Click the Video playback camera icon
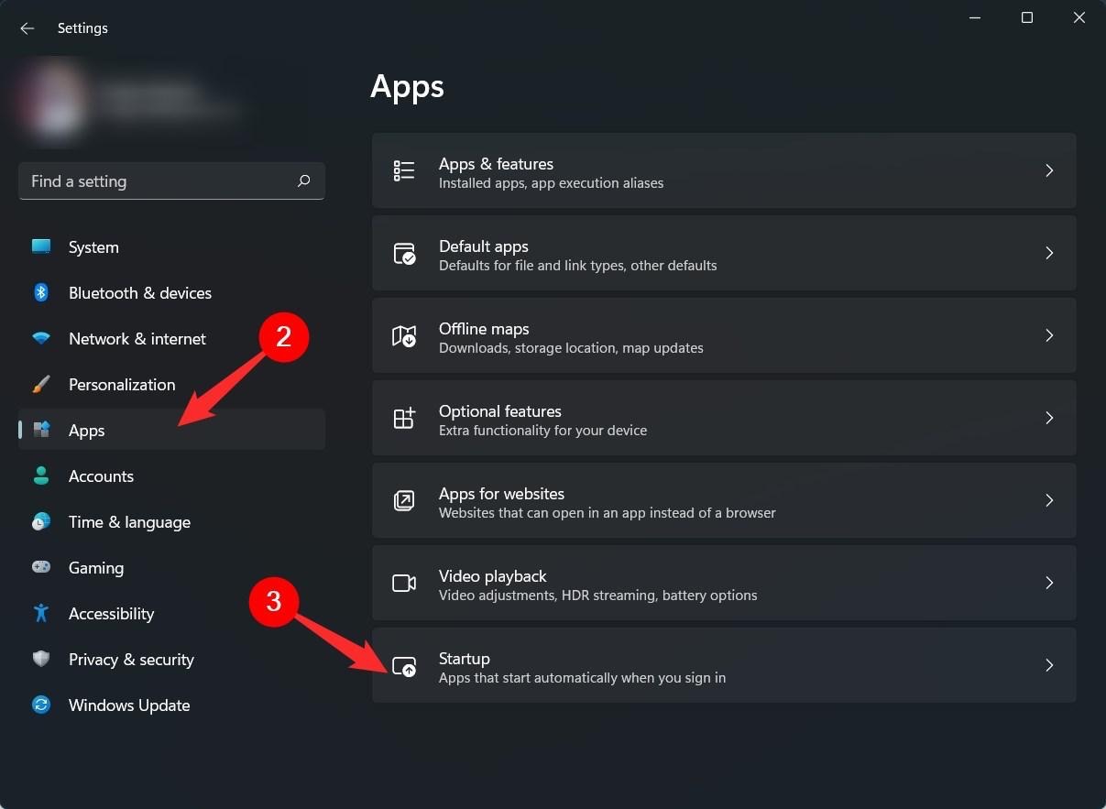1106x809 pixels. coord(404,583)
